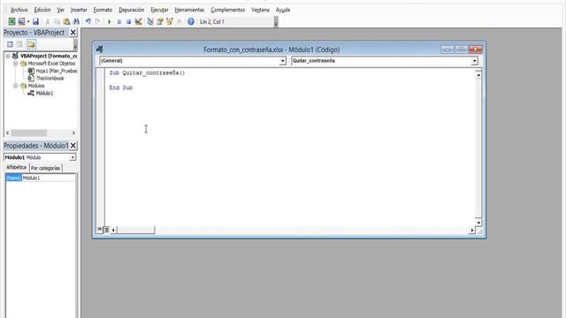The height and width of the screenshot is (318, 566).
Task: Click the Sub Quitar_contraseña() code line
Action: [x=148, y=72]
